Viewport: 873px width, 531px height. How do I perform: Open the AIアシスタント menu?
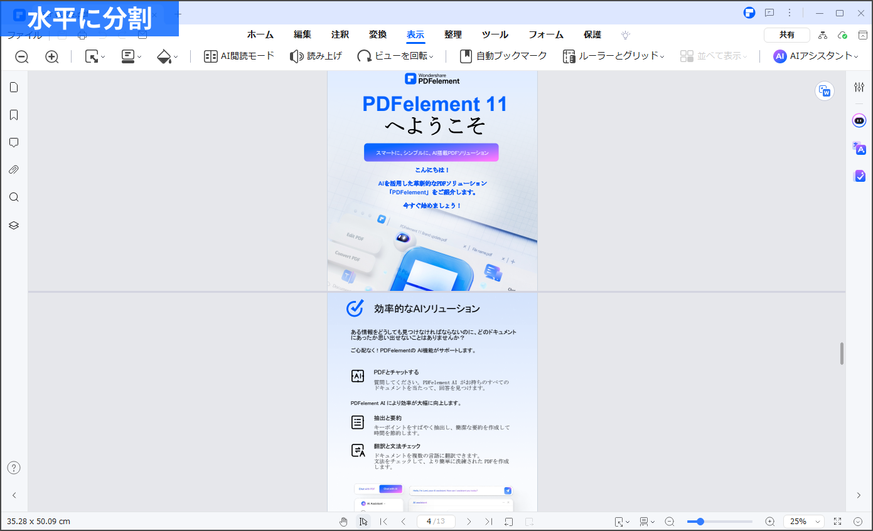816,56
